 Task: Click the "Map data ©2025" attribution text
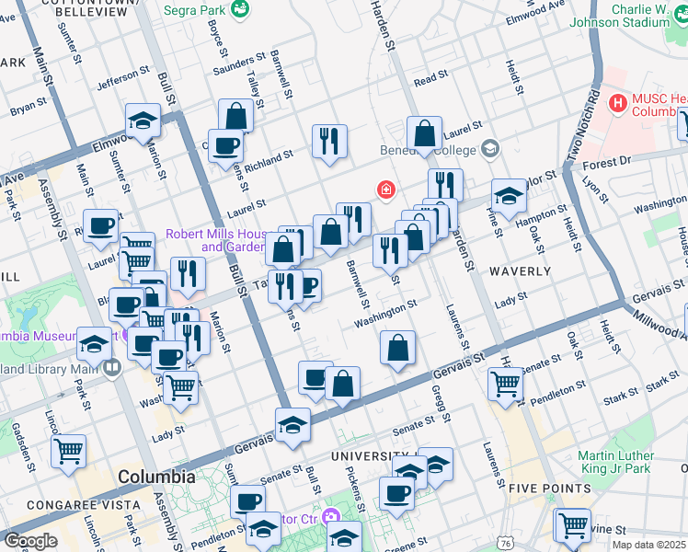pyautogui.click(x=648, y=545)
